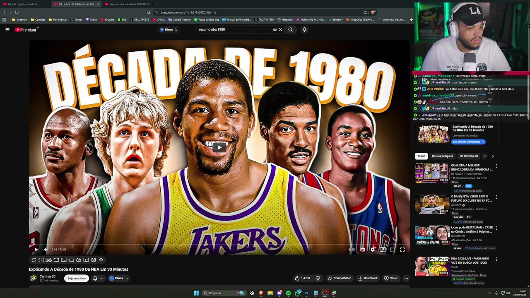
Task: Open the YouTube hamburger guide menu
Action: [7, 29]
